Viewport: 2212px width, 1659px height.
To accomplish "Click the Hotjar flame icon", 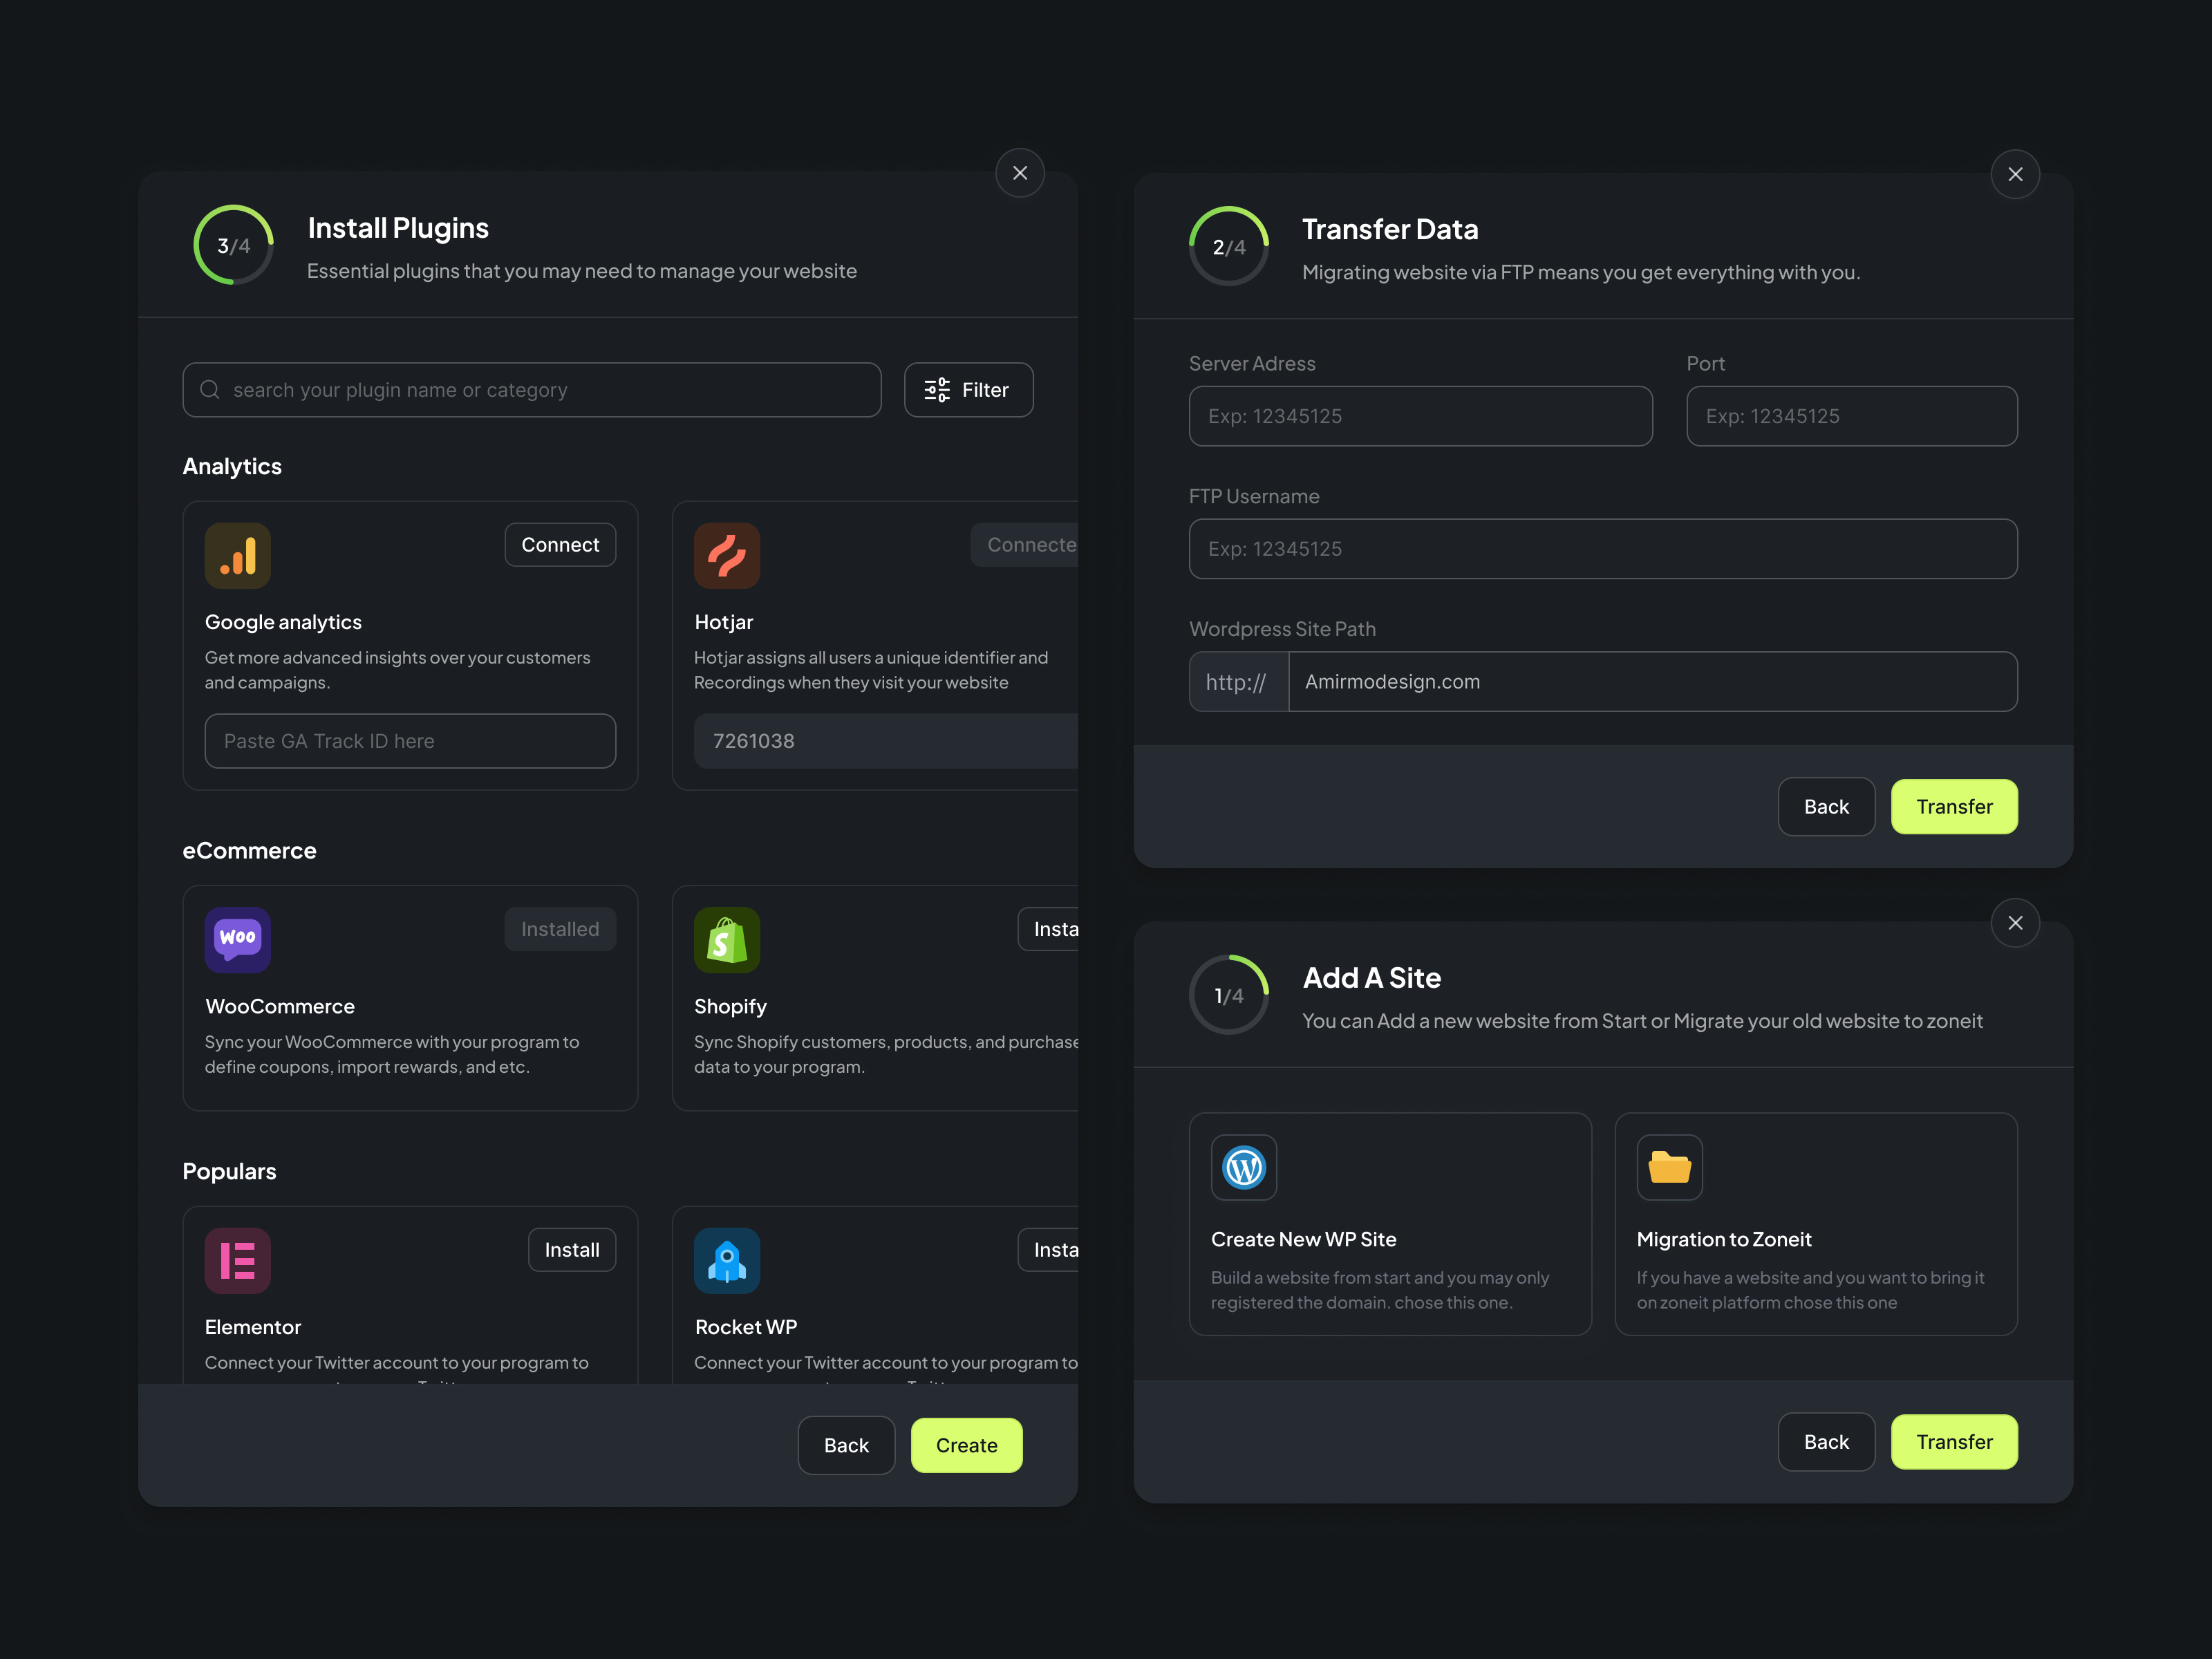I will point(727,555).
